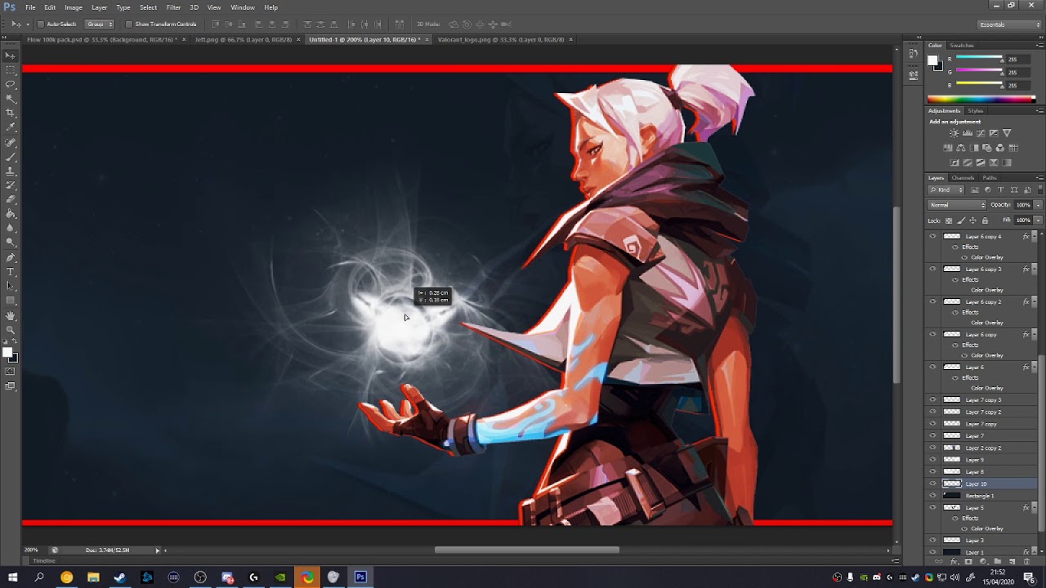This screenshot has height=588, width=1046.
Task: Open the Essentials workspace dropdown
Action: point(1010,24)
